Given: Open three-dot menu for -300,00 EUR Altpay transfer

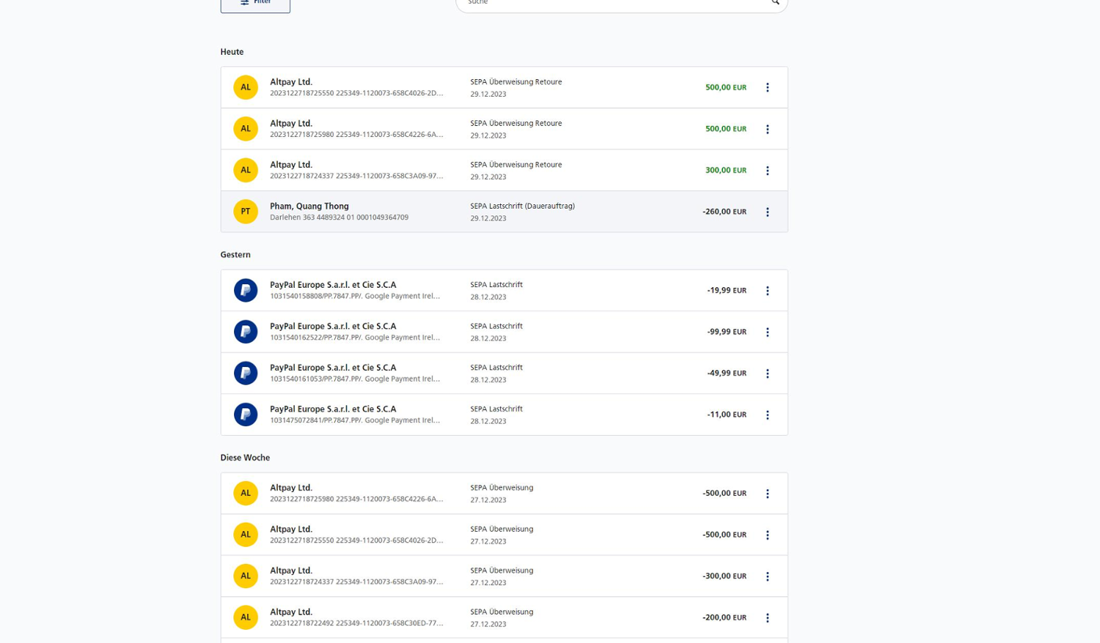Looking at the screenshot, I should [767, 576].
